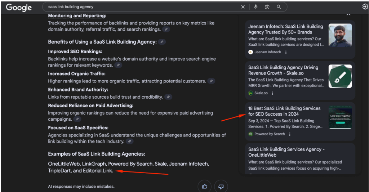Open three-dot menu for Jeenam Infotech source
This screenshot has width=369, height=192.
(286, 52)
